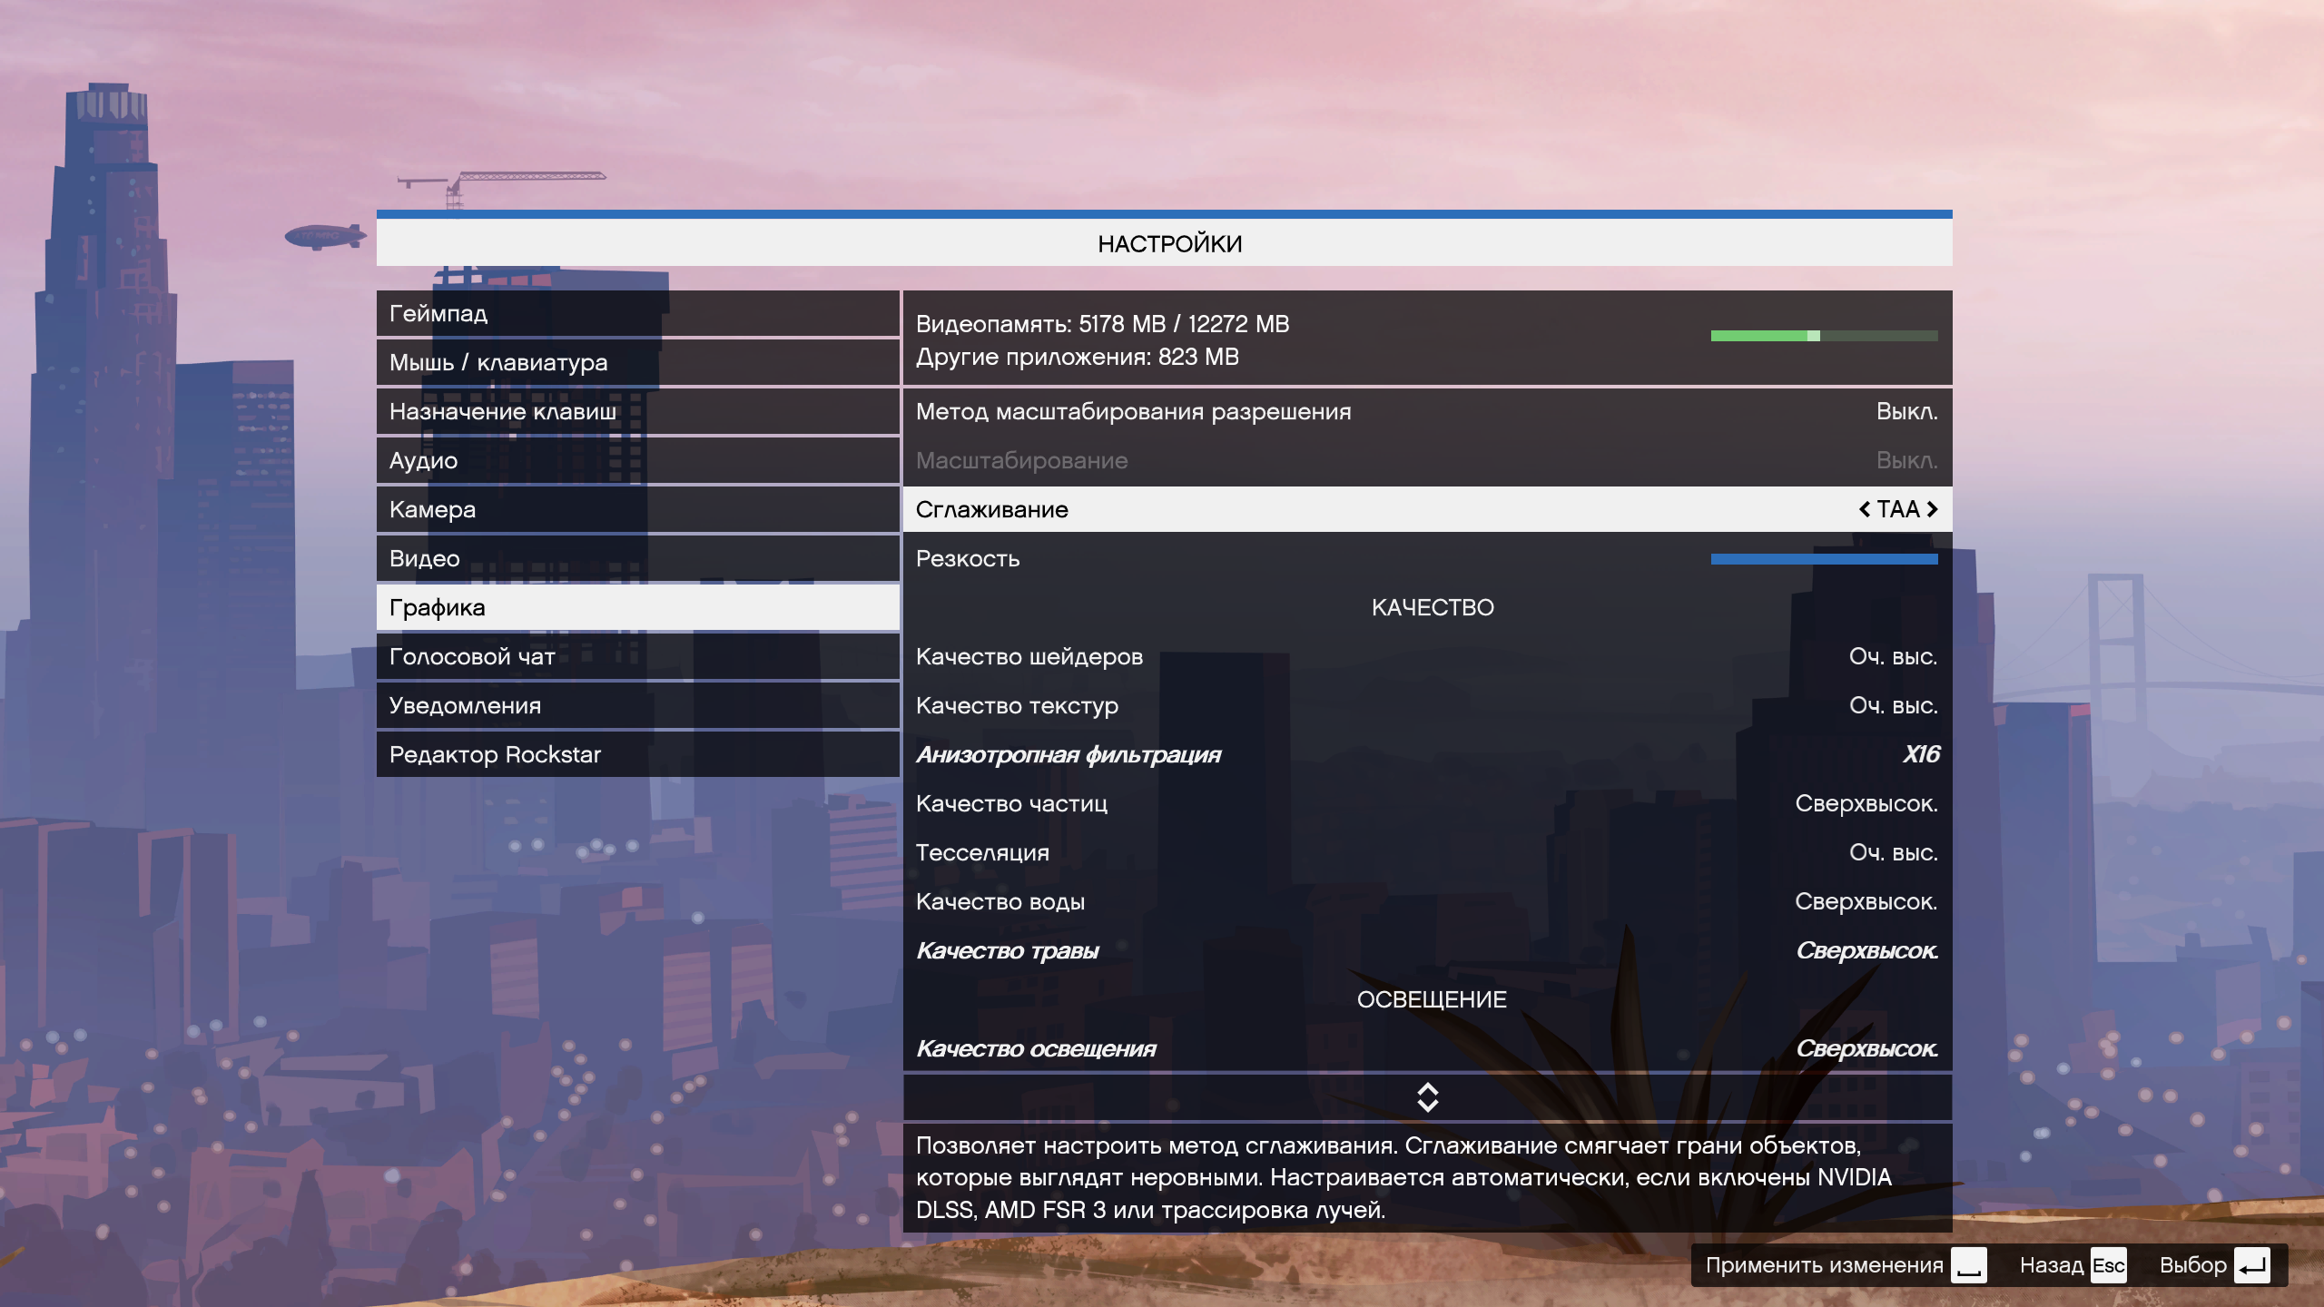
Task: Change Качество воды setting
Action: pos(1427,901)
